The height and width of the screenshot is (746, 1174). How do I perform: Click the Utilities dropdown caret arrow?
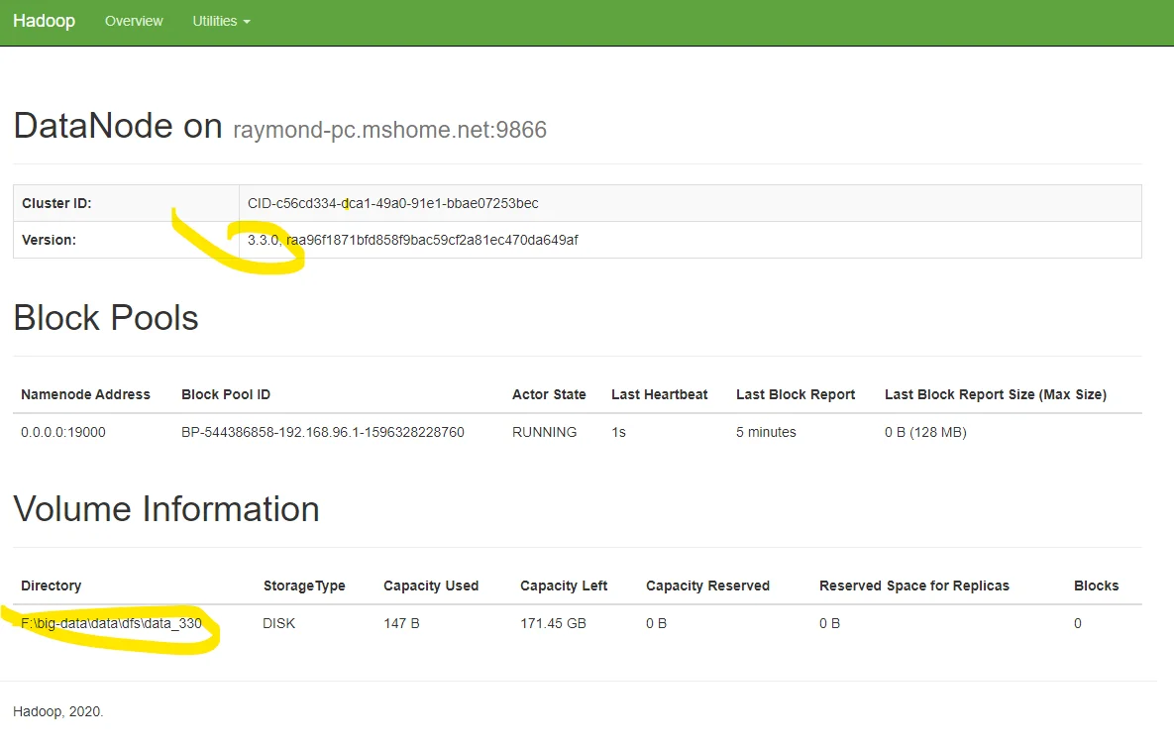pos(247,22)
